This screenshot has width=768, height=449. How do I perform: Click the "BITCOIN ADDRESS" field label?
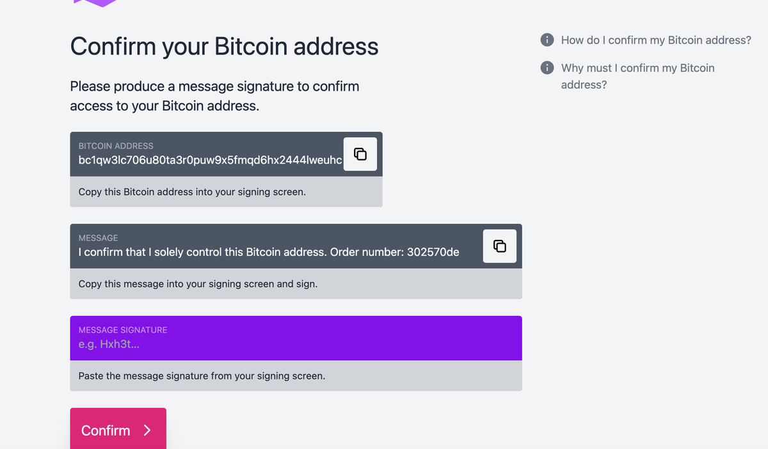click(x=116, y=146)
